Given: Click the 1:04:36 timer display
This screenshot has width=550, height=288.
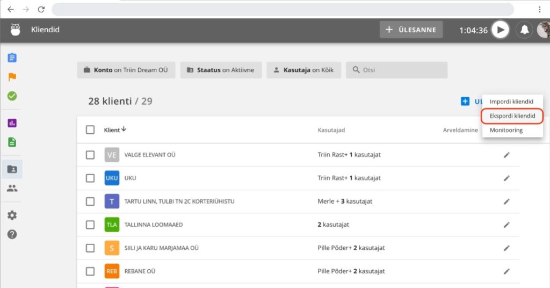Looking at the screenshot, I should click(473, 30).
